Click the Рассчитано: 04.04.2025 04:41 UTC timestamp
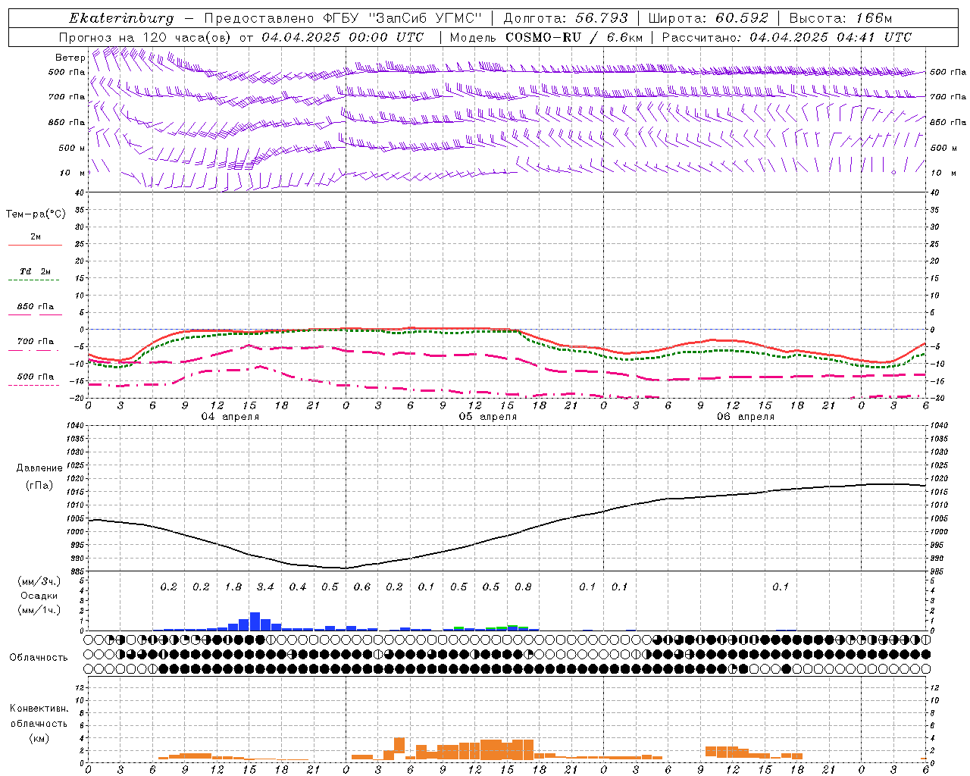The height and width of the screenshot is (776, 970). point(787,37)
